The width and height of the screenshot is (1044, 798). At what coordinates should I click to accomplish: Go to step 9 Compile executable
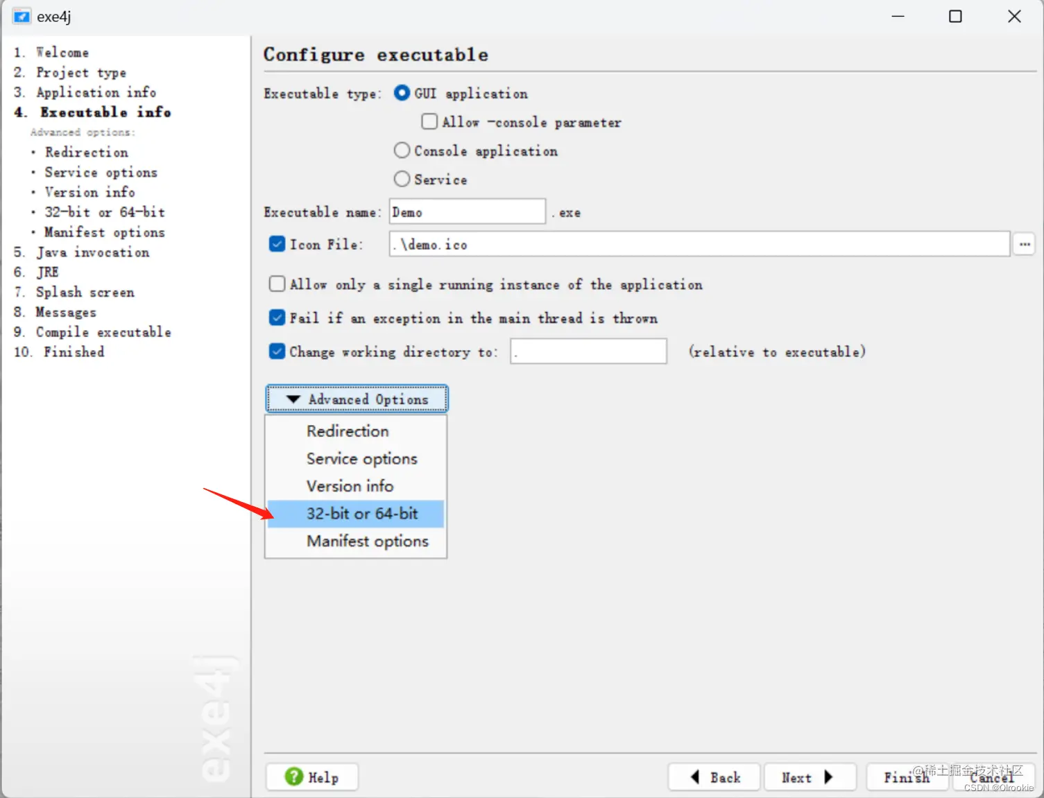[92, 332]
